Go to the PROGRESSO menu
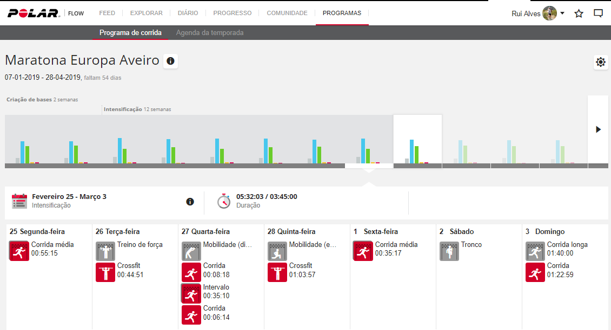This screenshot has height=330, width=611. 232,13
